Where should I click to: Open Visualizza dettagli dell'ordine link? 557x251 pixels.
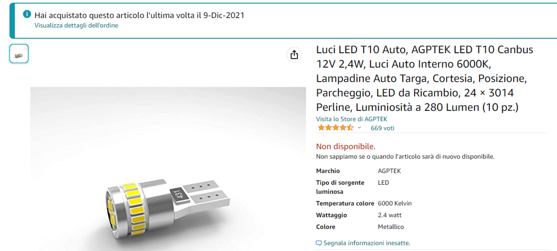[76, 26]
